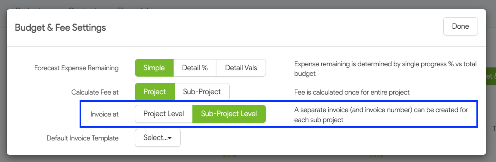Click the green button behind the dialog
This screenshot has width=496, height=162.
tap(491, 76)
